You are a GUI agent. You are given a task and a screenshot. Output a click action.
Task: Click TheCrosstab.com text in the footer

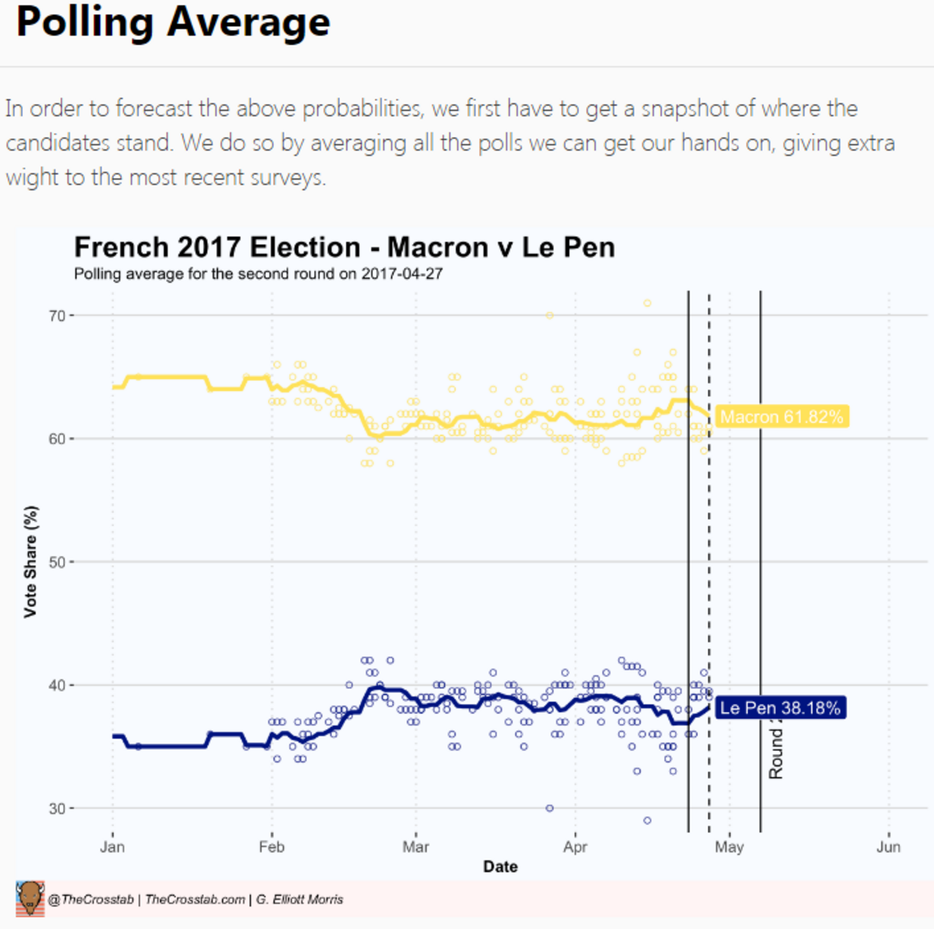(x=195, y=900)
